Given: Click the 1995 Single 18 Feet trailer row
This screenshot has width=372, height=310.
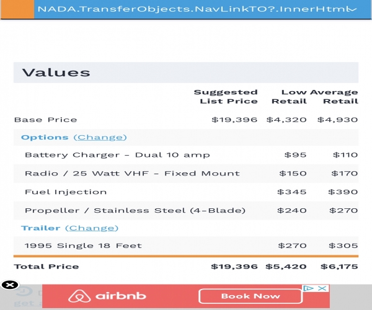Looking at the screenshot, I should [x=186, y=246].
